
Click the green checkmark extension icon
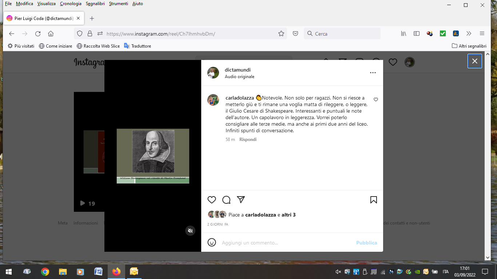[x=443, y=33]
